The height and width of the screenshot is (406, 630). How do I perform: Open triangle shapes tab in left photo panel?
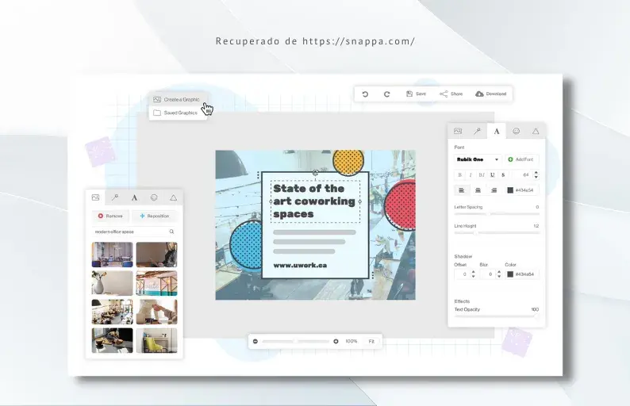click(173, 197)
